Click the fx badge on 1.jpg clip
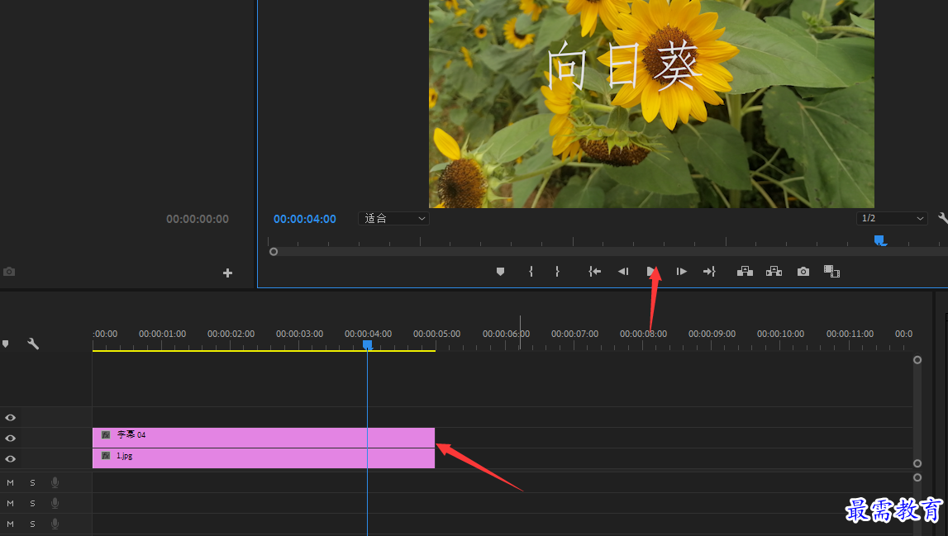Screen dimensions: 948x536 [x=106, y=456]
